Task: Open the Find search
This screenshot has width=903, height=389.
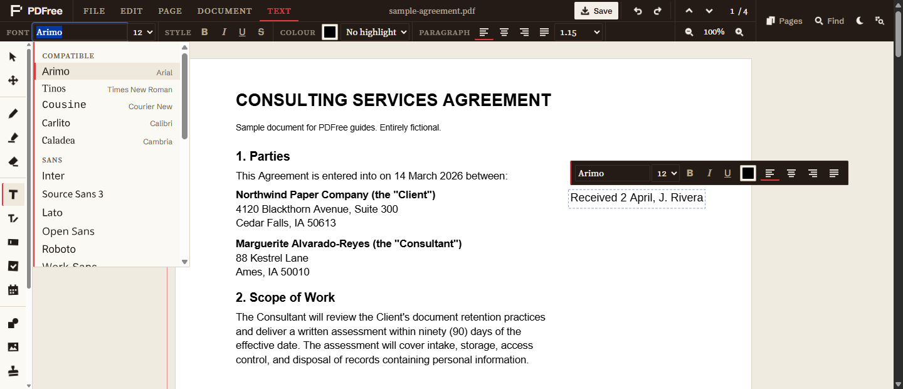Action: coord(830,21)
